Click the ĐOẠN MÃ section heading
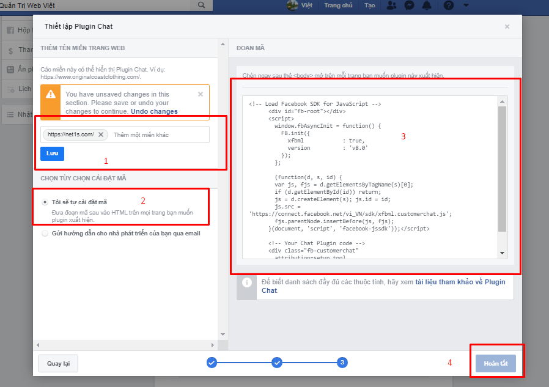The image size is (549, 387). coord(250,48)
